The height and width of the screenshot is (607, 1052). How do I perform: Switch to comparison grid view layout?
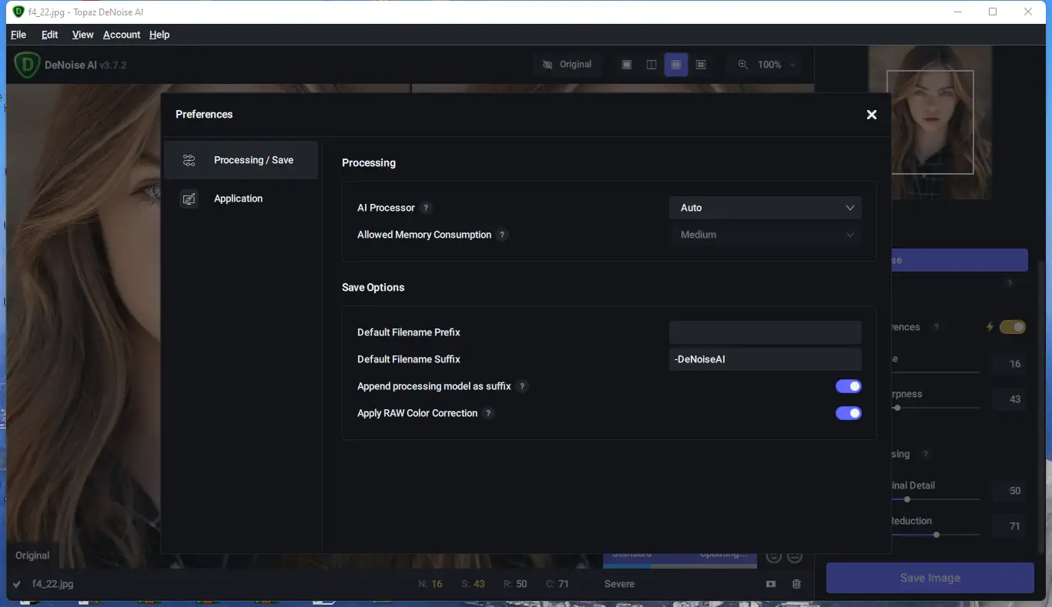point(701,65)
